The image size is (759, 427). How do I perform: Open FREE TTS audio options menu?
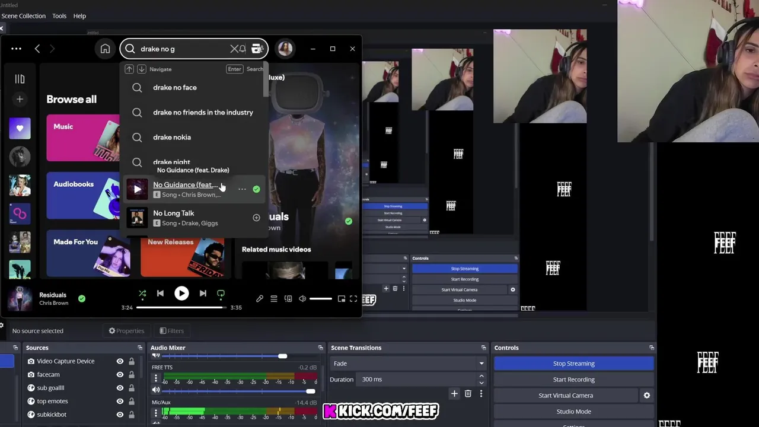pos(156,378)
